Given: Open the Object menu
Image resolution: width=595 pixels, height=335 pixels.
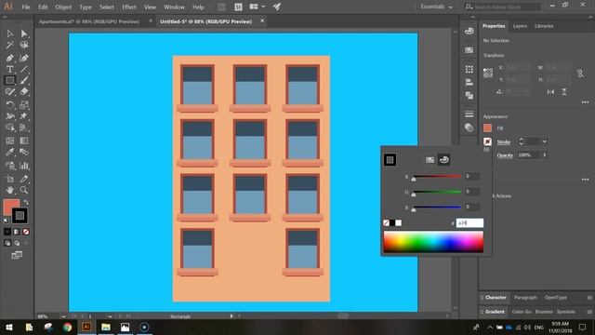Looking at the screenshot, I should click(63, 7).
